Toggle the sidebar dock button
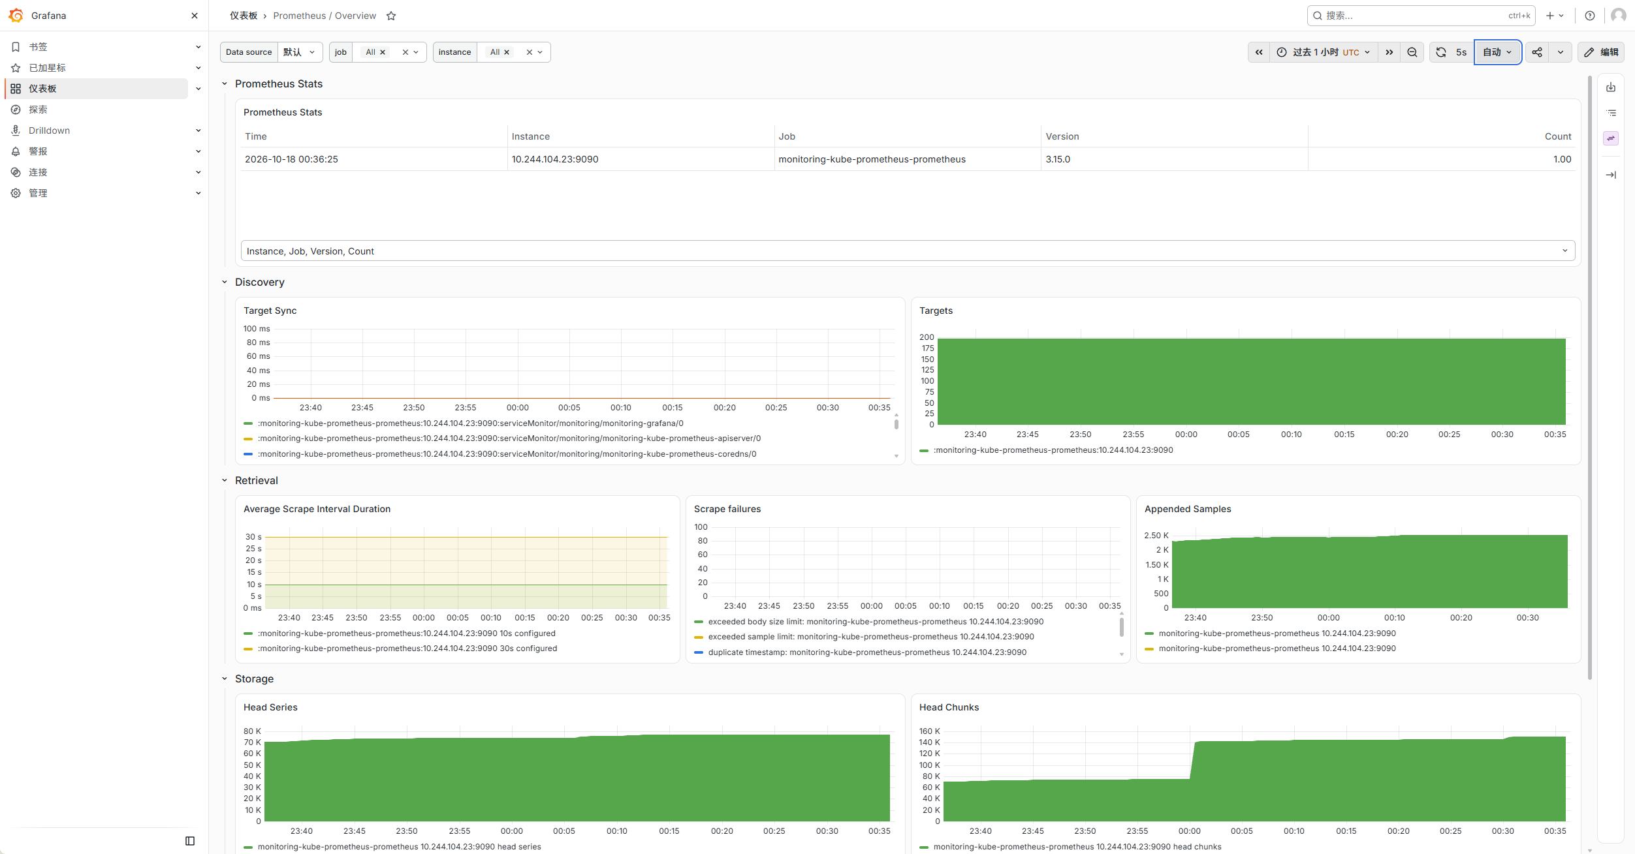 point(190,841)
